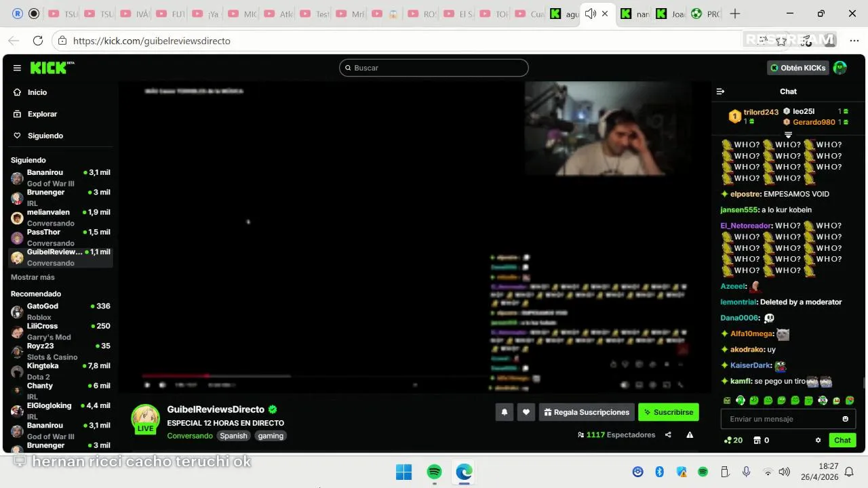This screenshot has height=488, width=868.
Task: Open PassThor channel in Siguiendo
Action: pos(60,237)
